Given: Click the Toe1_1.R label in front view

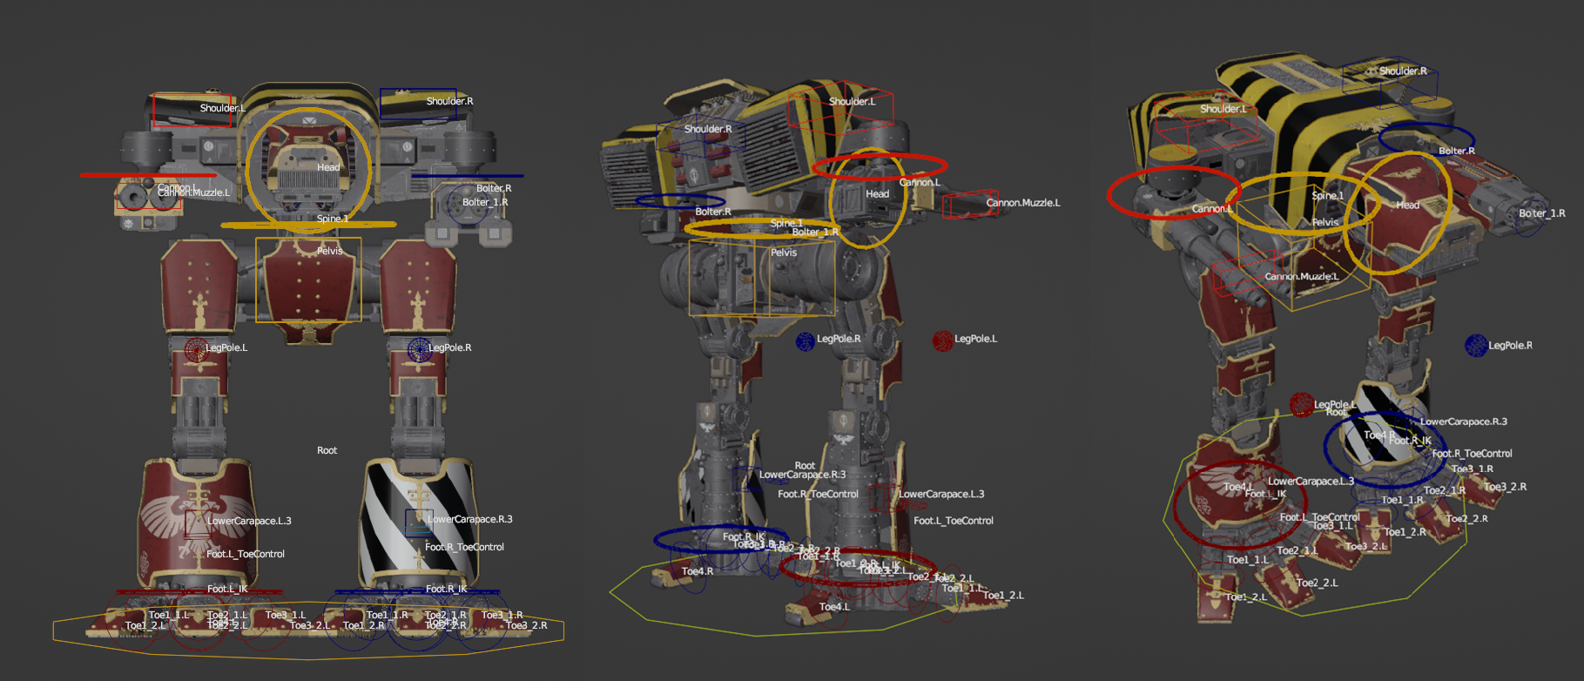Looking at the screenshot, I should (x=388, y=615).
